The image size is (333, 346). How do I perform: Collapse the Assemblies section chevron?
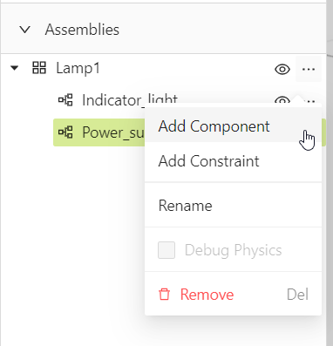(25, 30)
